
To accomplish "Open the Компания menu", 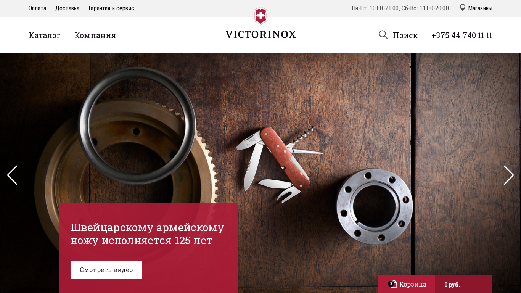I will [x=95, y=35].
